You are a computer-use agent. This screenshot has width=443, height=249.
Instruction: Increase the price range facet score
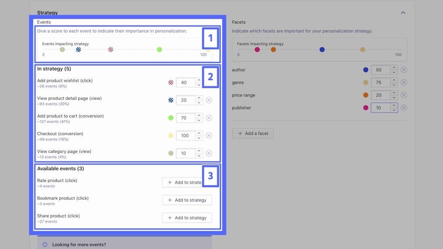394,93
